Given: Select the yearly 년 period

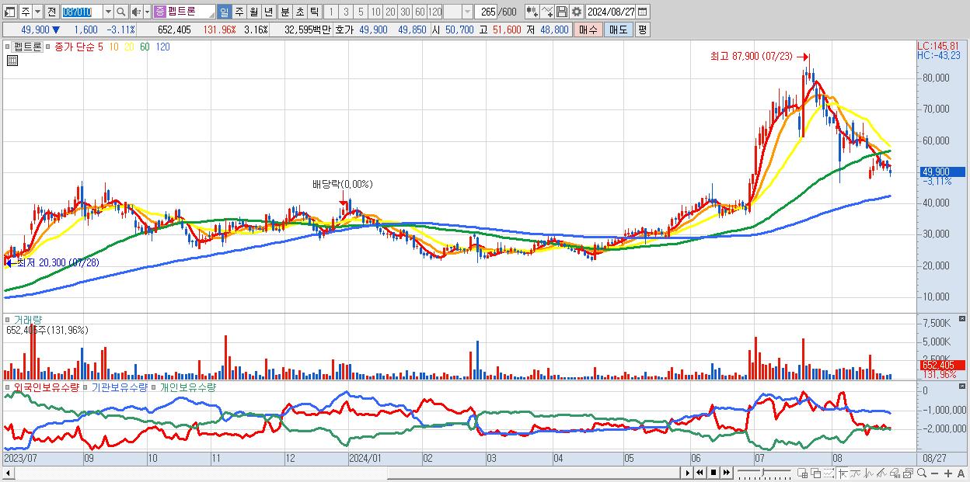Looking at the screenshot, I should click(x=268, y=12).
